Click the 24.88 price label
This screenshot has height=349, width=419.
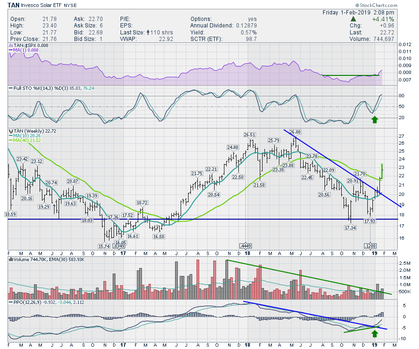pos(233,147)
